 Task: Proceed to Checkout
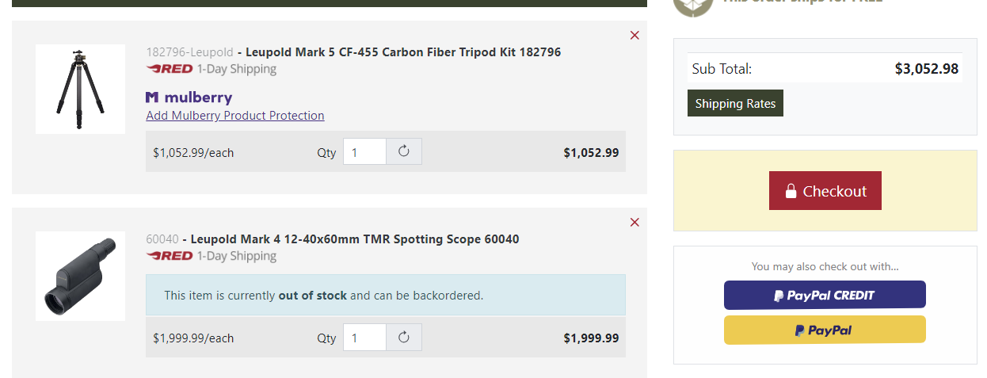click(x=825, y=191)
